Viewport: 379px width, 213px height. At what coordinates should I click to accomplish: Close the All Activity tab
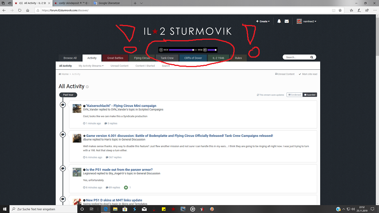tap(49, 3)
